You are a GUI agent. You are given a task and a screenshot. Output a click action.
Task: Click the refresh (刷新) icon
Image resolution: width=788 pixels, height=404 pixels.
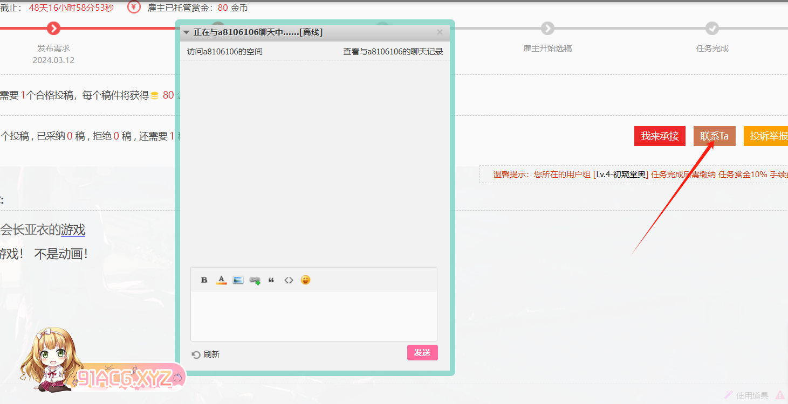[196, 354]
